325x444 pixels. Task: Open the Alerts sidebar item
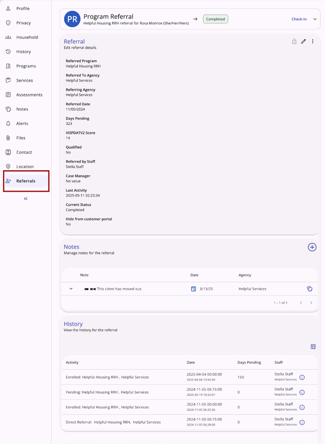click(22, 124)
